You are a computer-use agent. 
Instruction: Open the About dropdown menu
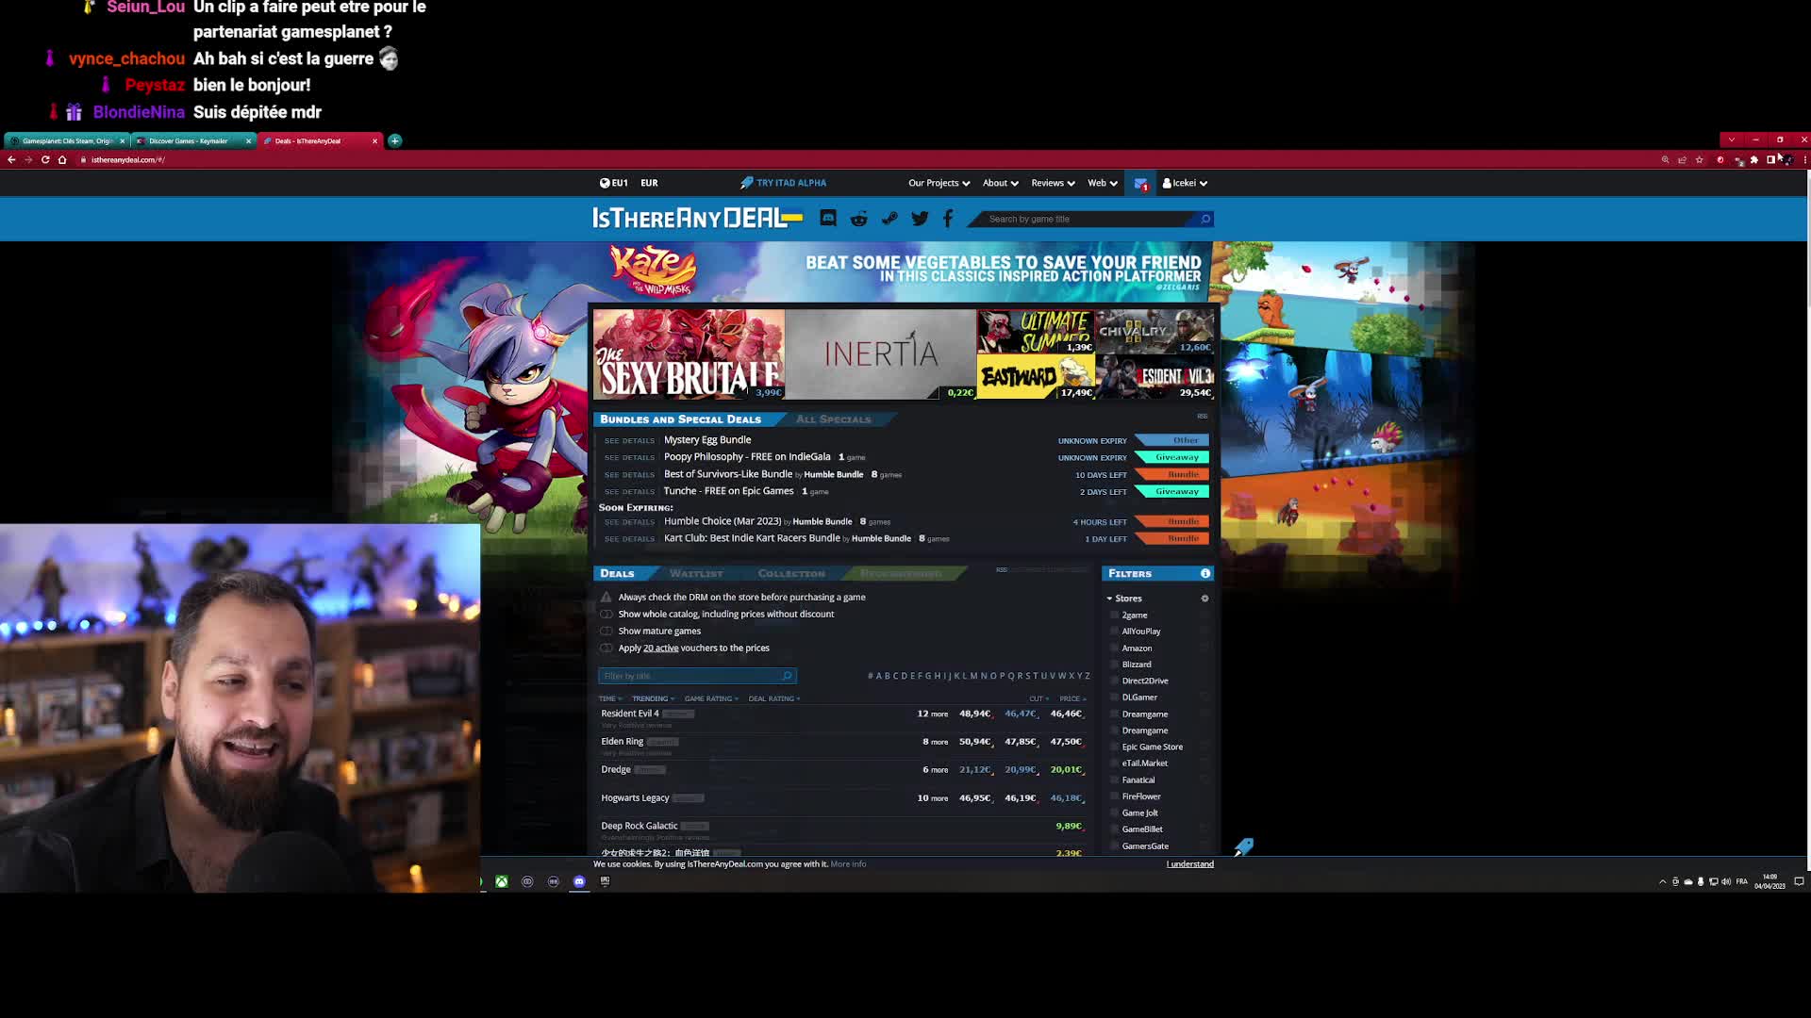point(1000,183)
